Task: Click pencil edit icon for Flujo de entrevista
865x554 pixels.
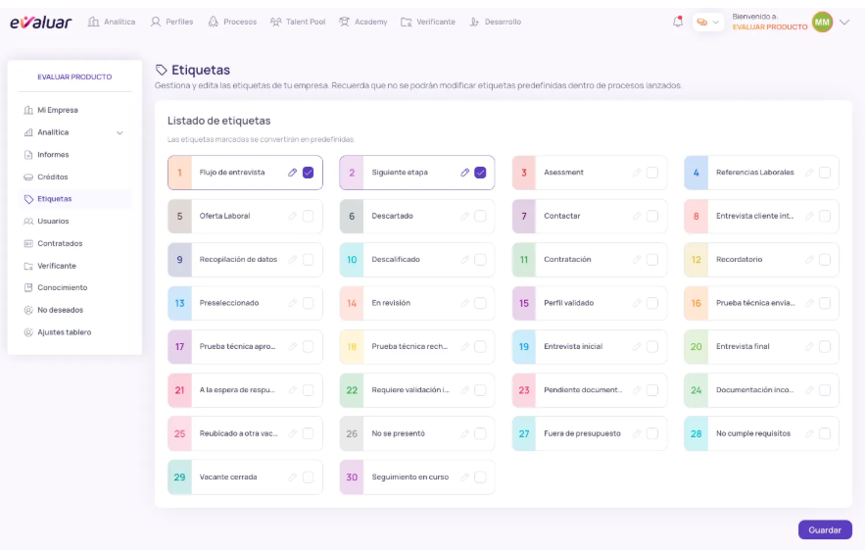Action: tap(292, 173)
